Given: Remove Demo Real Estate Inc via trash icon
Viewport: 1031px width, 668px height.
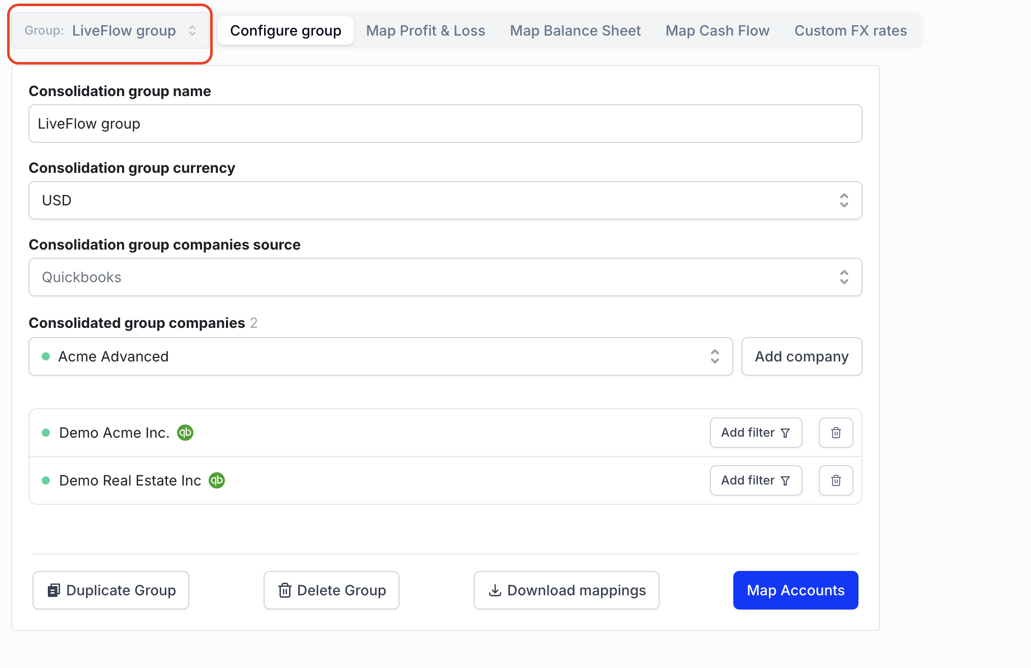Looking at the screenshot, I should 836,480.
